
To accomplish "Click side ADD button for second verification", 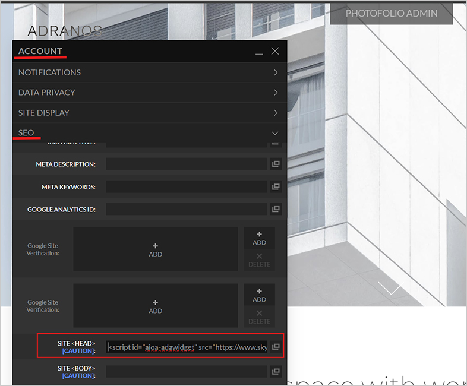I will [x=260, y=295].
